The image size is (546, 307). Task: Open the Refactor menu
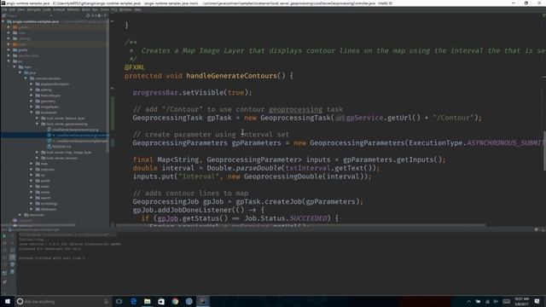click(x=73, y=9)
